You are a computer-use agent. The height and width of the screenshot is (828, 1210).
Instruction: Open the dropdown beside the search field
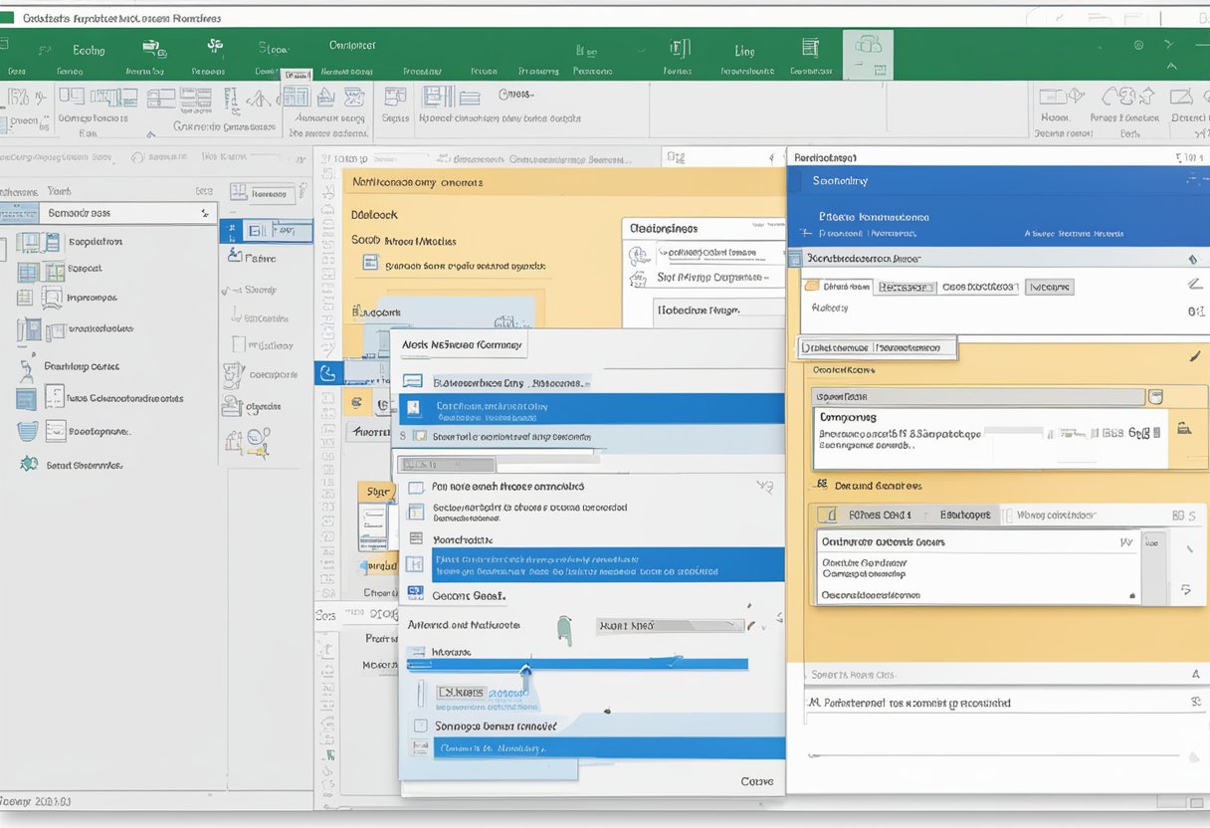[x=206, y=212]
